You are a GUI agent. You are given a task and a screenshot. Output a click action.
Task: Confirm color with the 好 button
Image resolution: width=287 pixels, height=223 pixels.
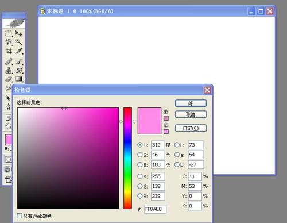pos(191,103)
